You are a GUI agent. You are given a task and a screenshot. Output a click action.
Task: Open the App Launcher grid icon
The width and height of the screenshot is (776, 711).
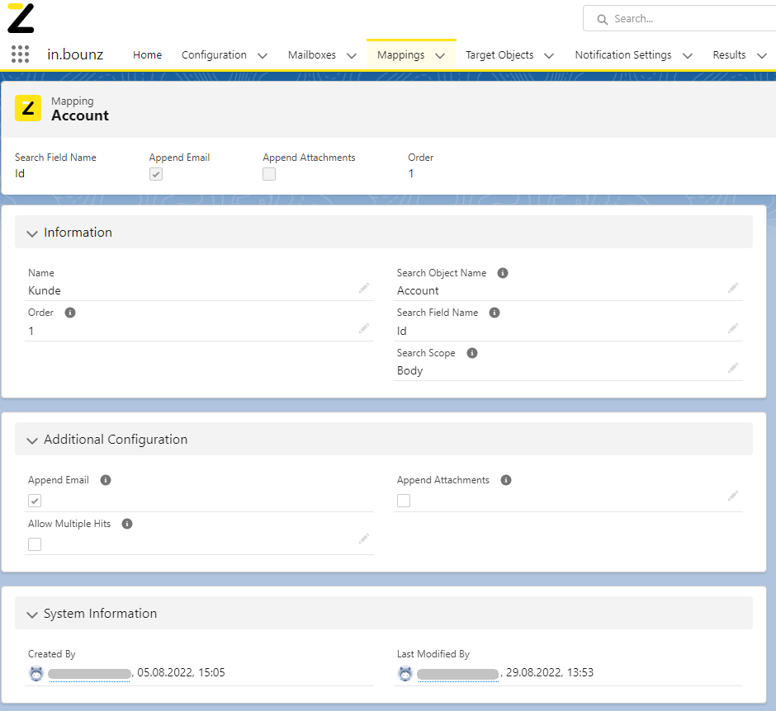(x=21, y=54)
